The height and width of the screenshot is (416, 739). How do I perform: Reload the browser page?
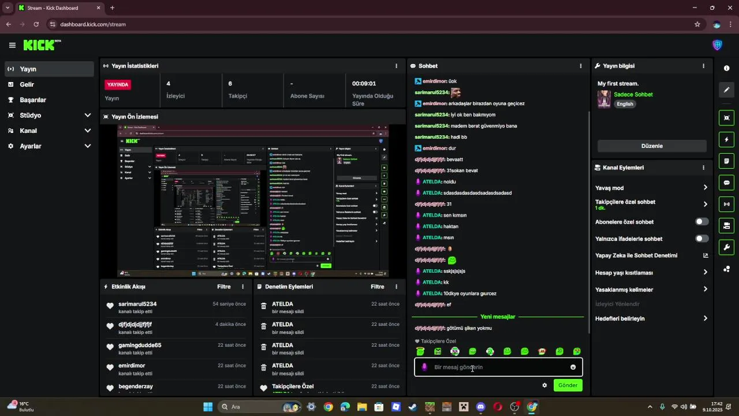click(36, 24)
